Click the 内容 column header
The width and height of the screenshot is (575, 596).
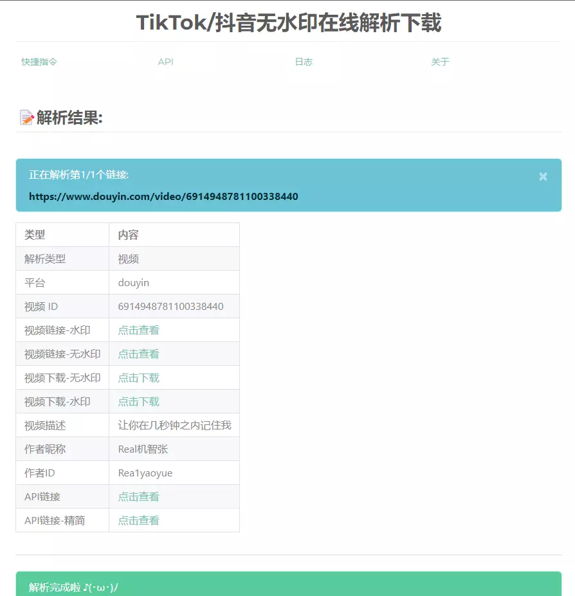[x=128, y=235]
